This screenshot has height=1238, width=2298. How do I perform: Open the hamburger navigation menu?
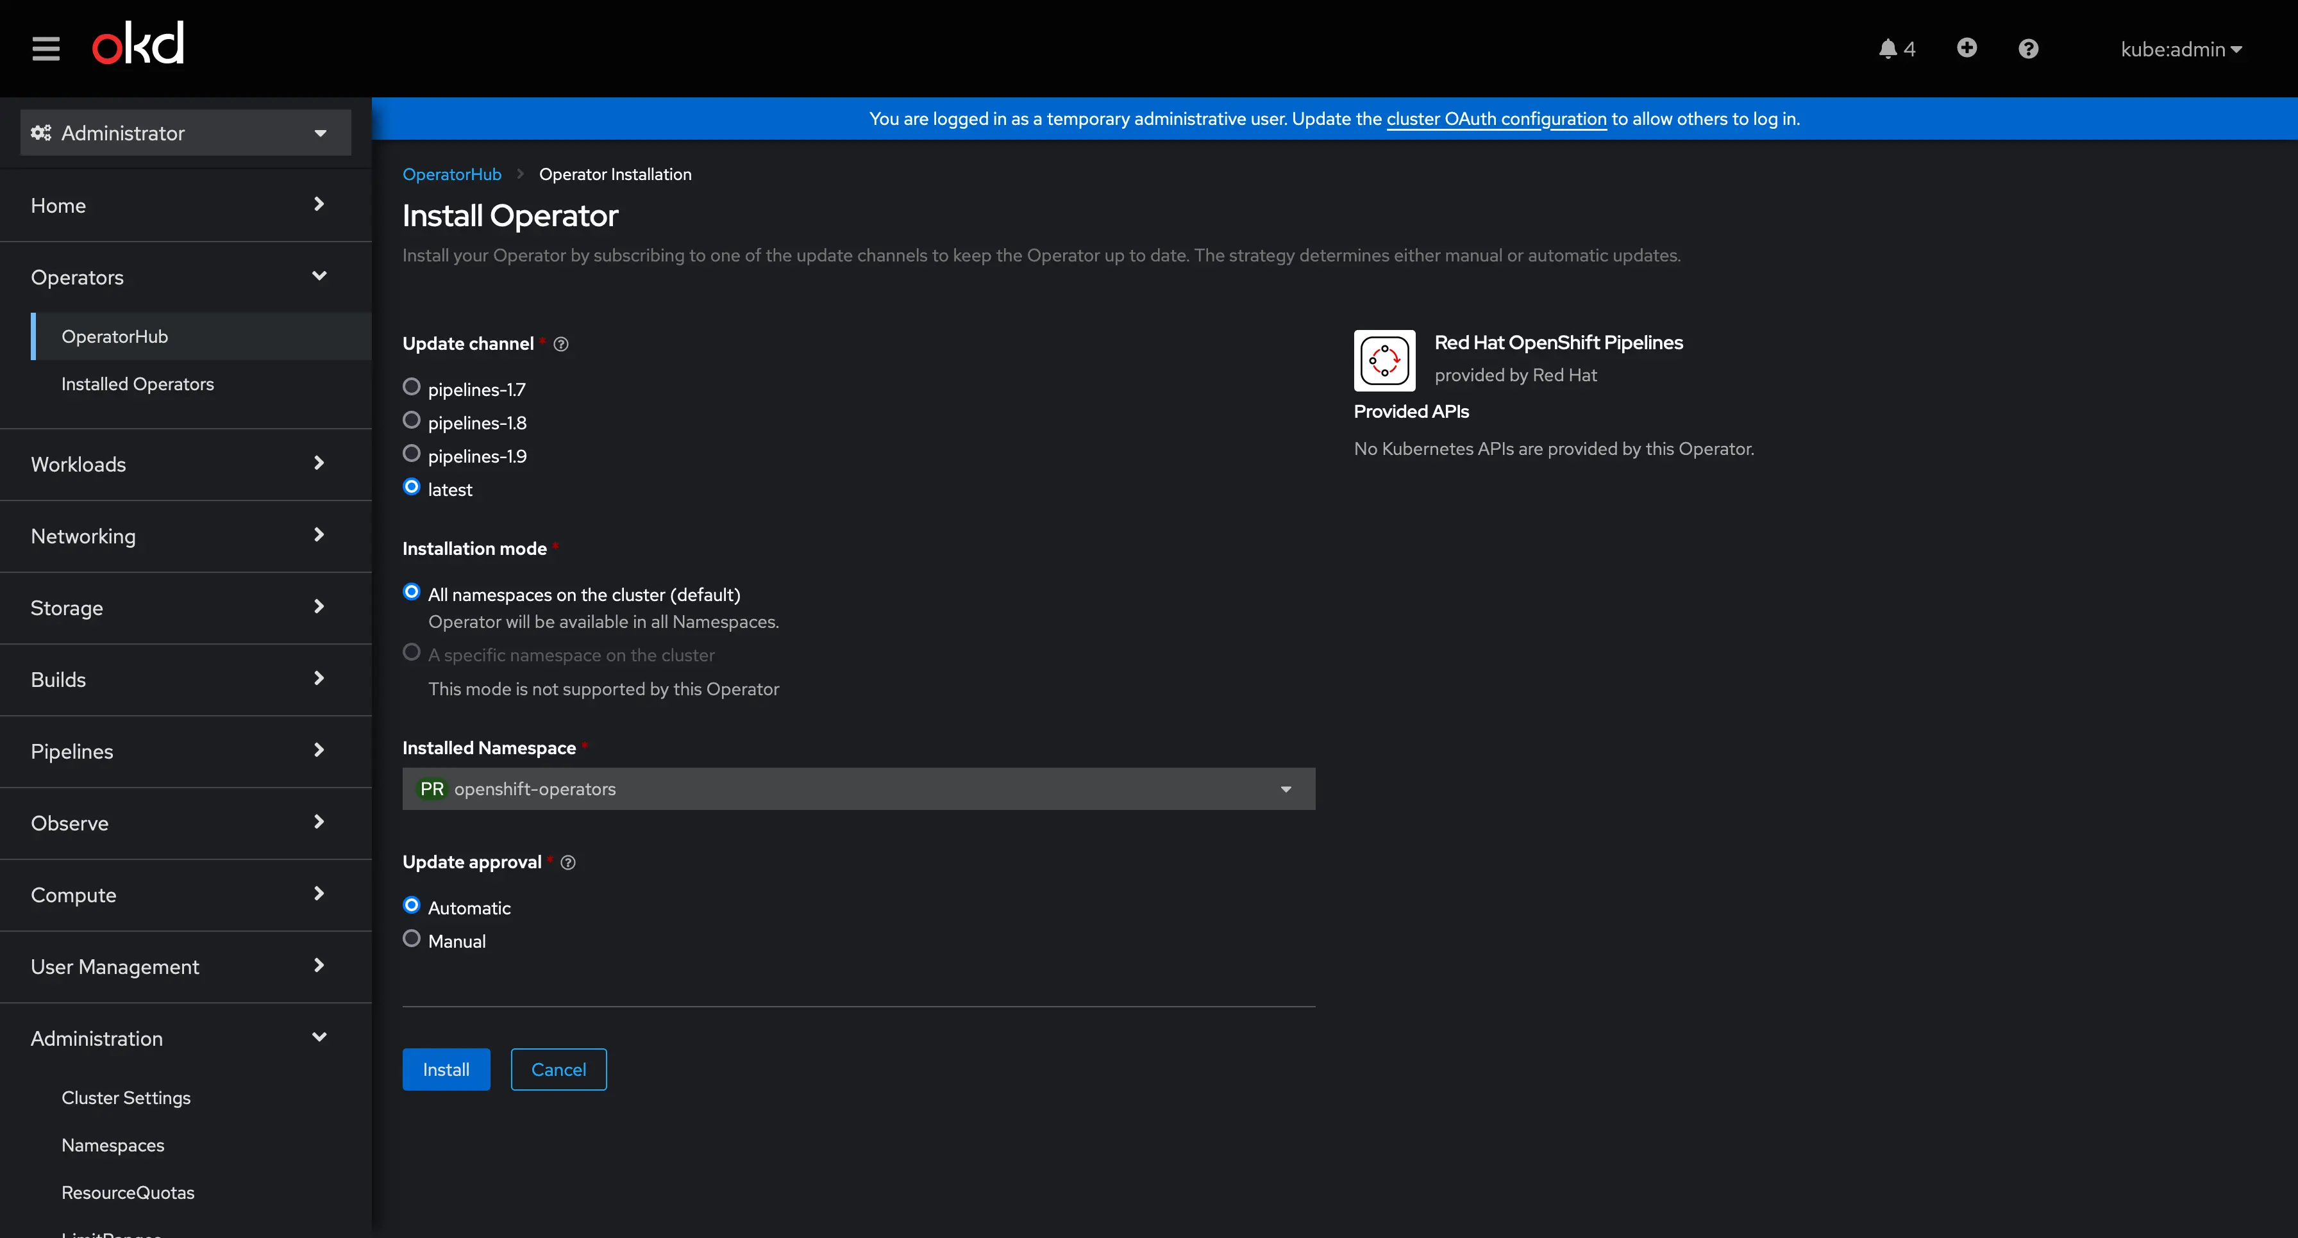(x=46, y=48)
